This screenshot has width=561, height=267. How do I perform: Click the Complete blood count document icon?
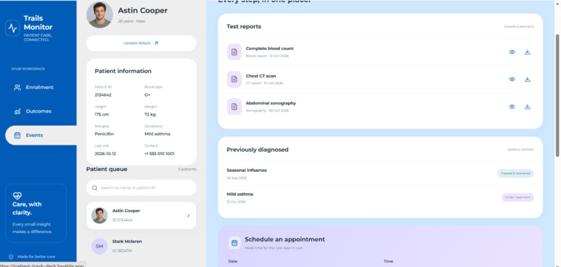[x=234, y=52]
